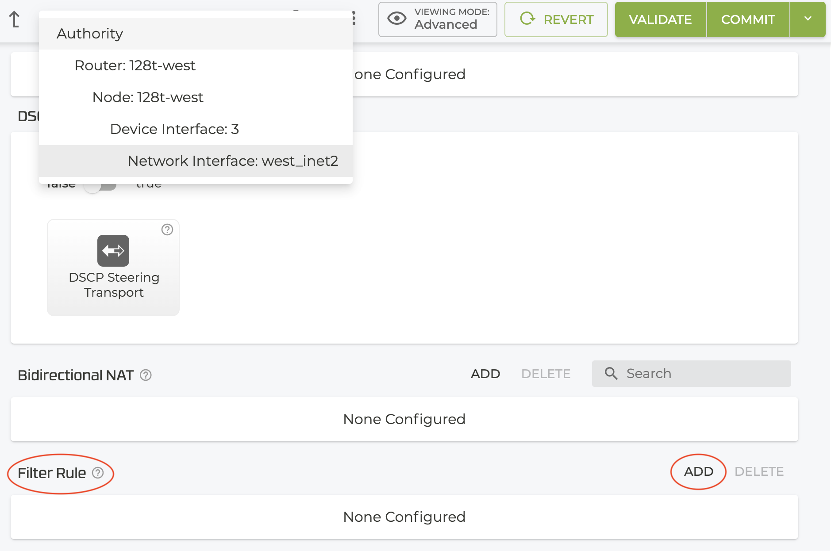Select Node: 128t-west menu entry

coord(148,97)
